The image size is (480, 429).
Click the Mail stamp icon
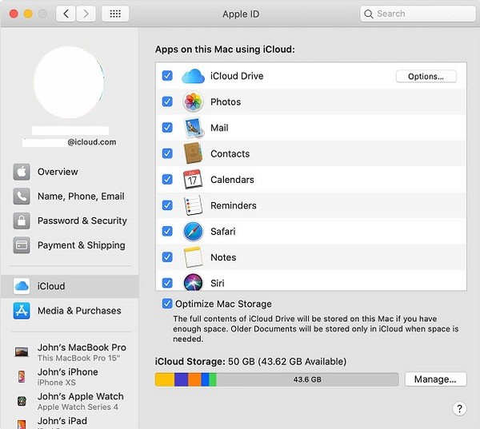(x=194, y=128)
